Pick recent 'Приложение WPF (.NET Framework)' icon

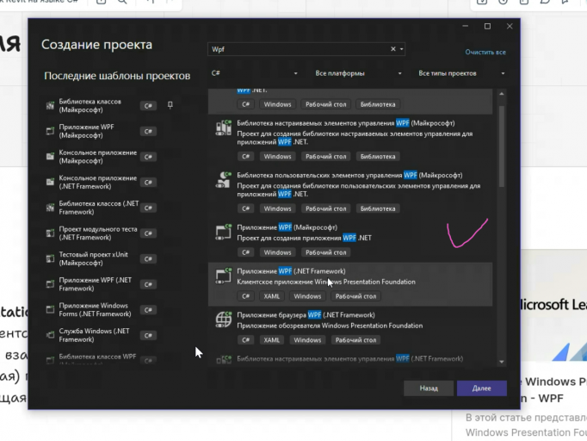pos(50,284)
